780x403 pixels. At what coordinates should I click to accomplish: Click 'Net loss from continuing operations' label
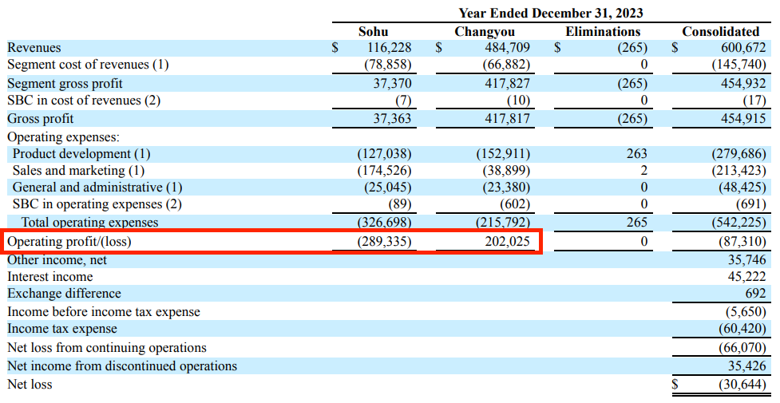coord(106,348)
